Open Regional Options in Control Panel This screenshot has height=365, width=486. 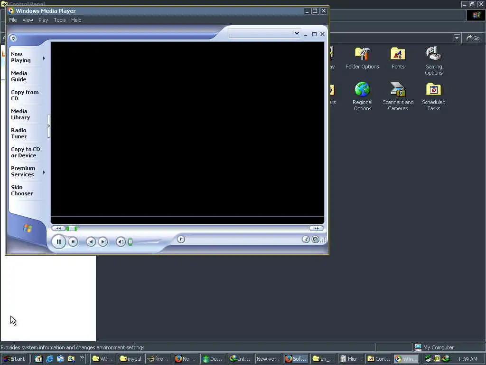(362, 96)
